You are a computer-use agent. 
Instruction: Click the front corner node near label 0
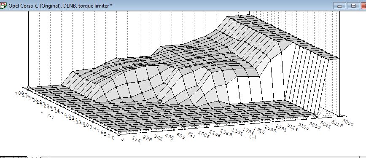[118, 134]
